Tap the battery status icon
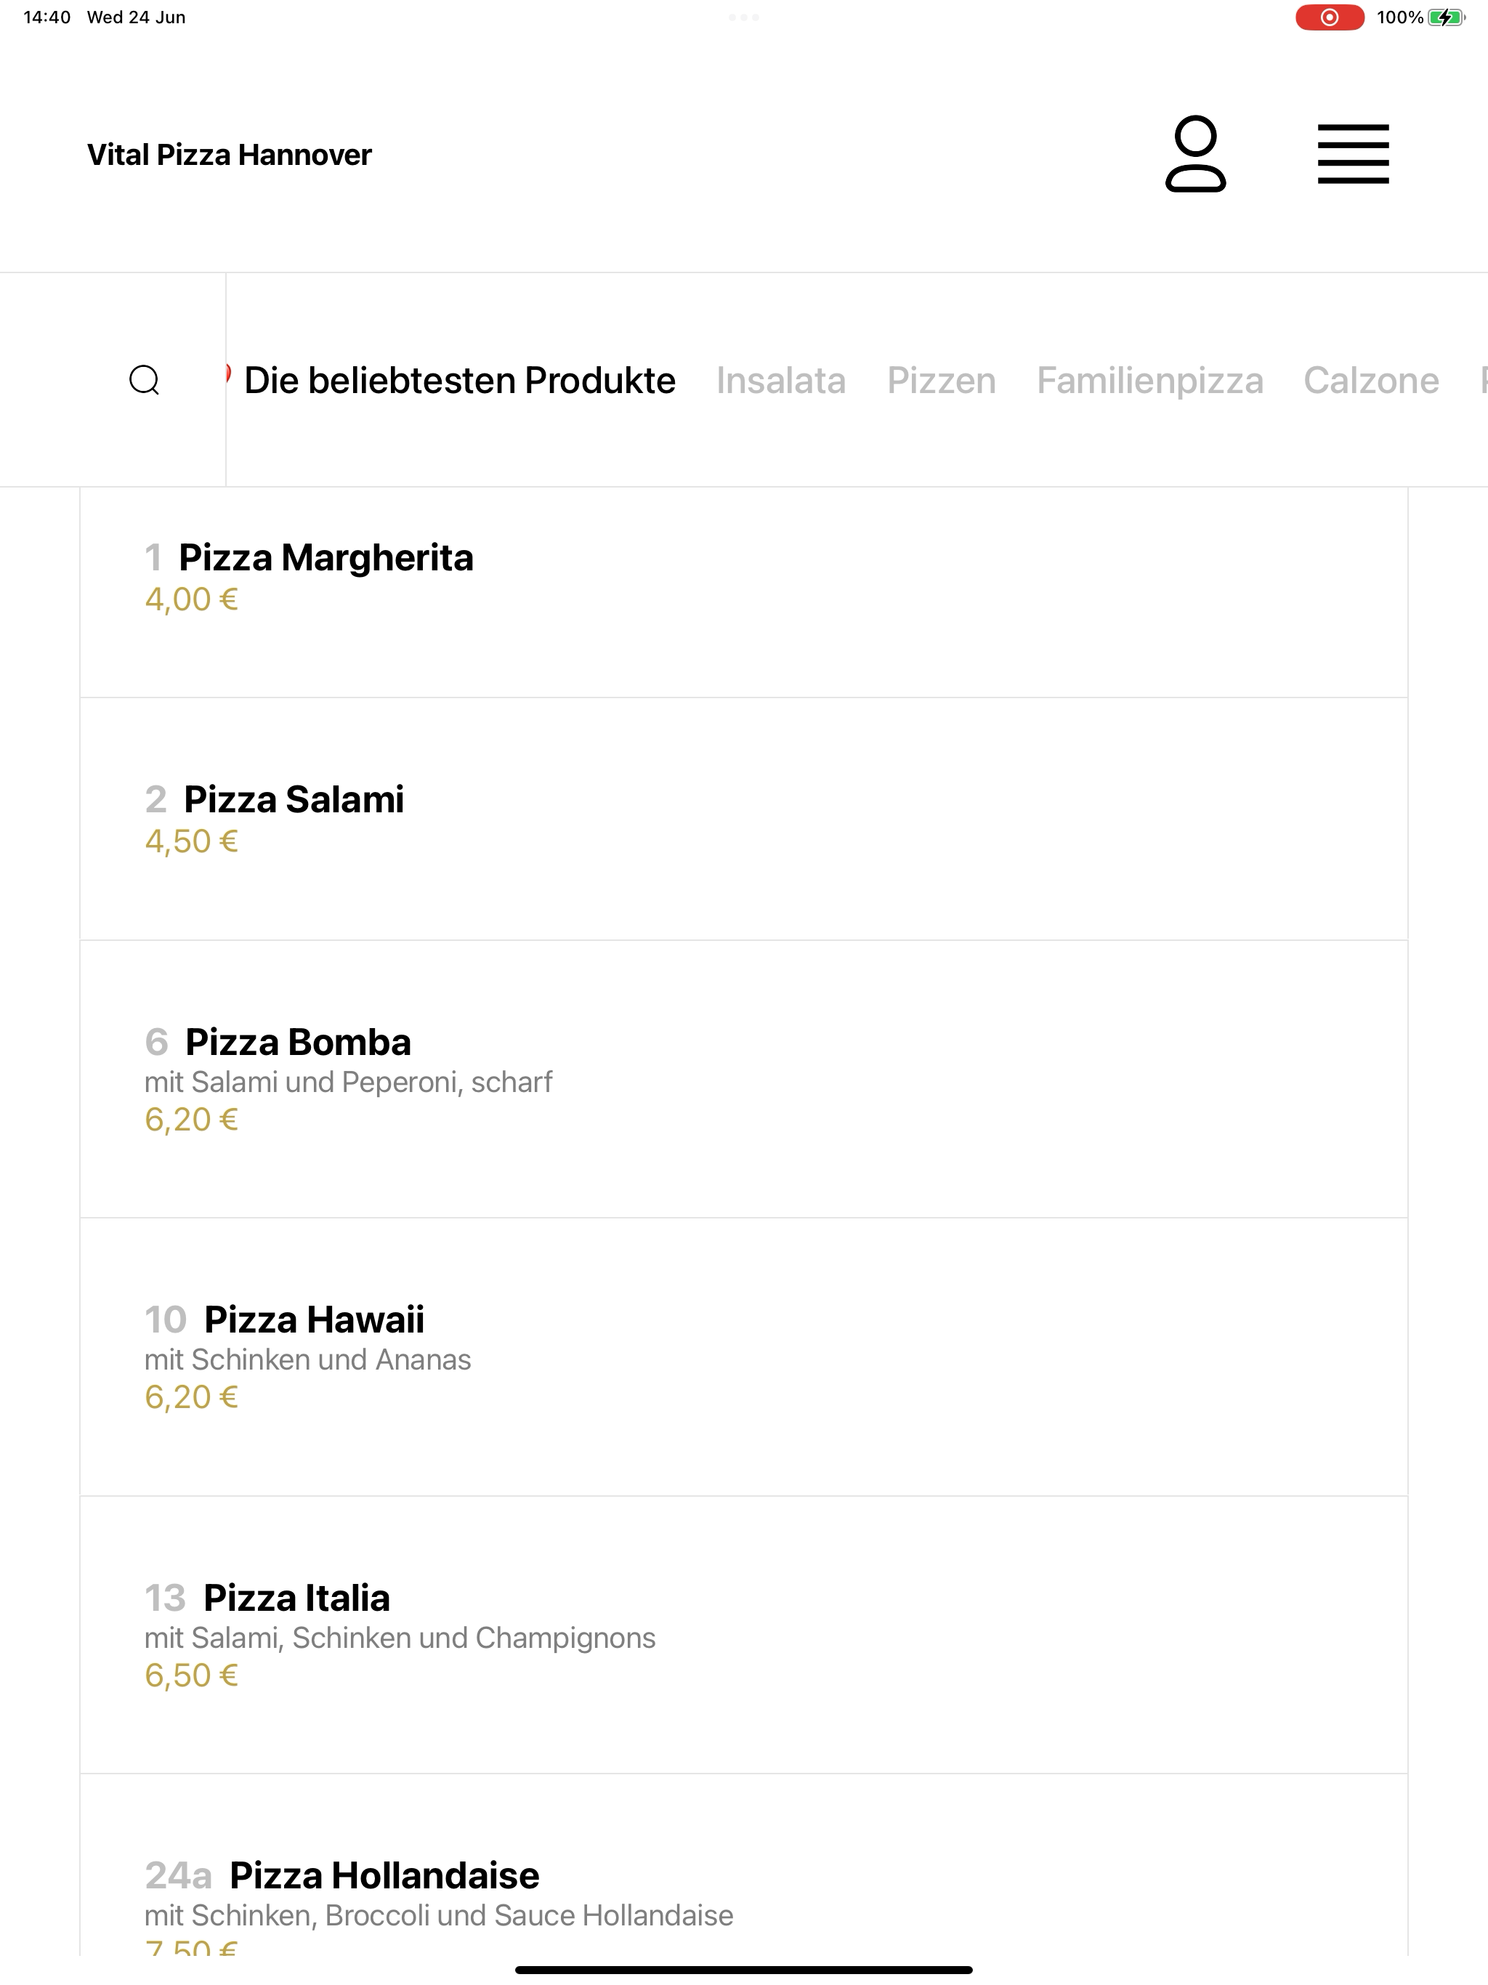Screen dimensions: 1488x1985 (1446, 17)
